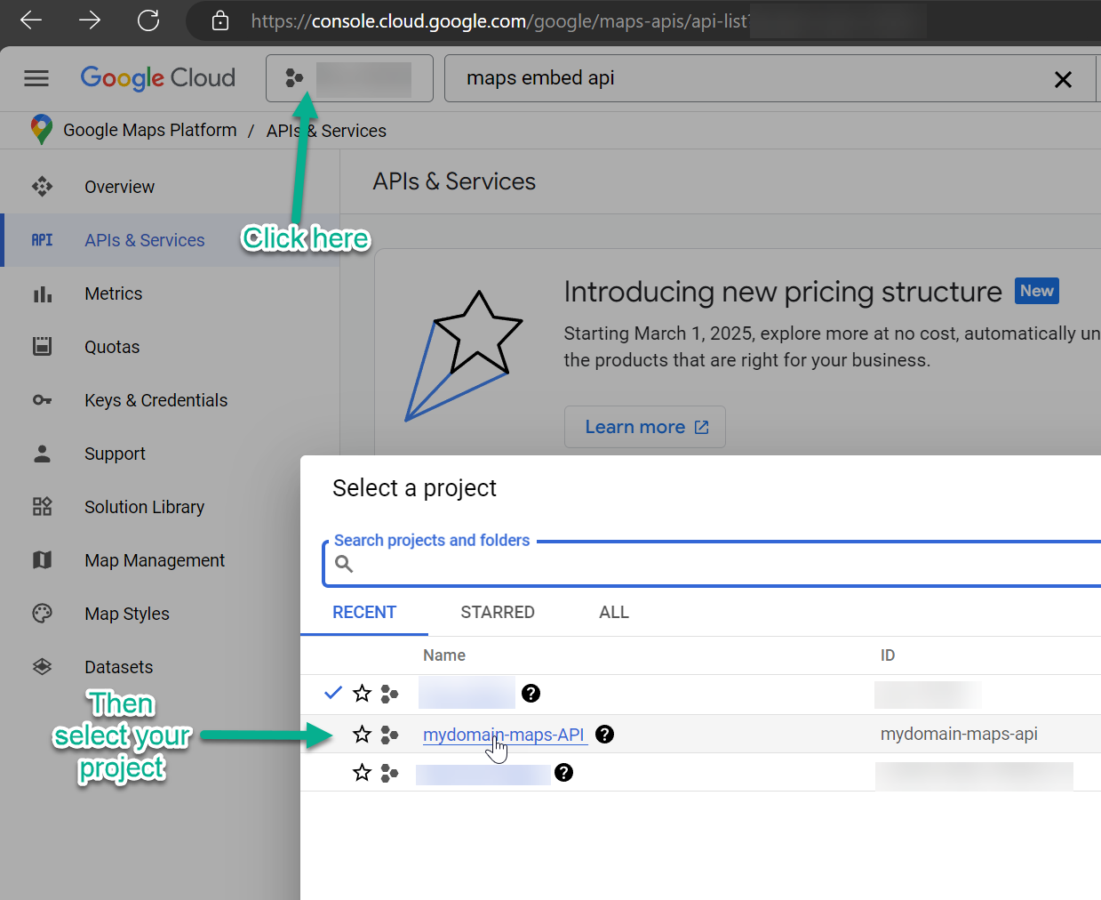Click the project icon in the mydomain-maps-API row

(x=389, y=735)
